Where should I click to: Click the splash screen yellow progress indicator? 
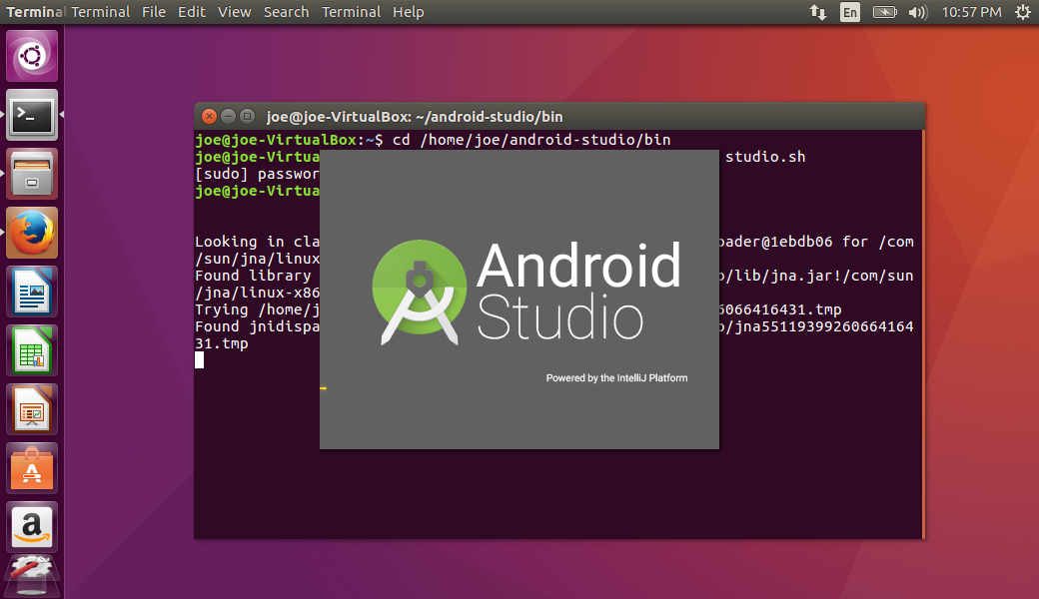coord(324,388)
